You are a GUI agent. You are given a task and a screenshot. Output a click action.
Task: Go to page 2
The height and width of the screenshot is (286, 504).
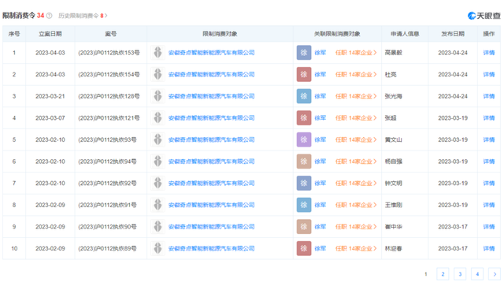coord(443,274)
